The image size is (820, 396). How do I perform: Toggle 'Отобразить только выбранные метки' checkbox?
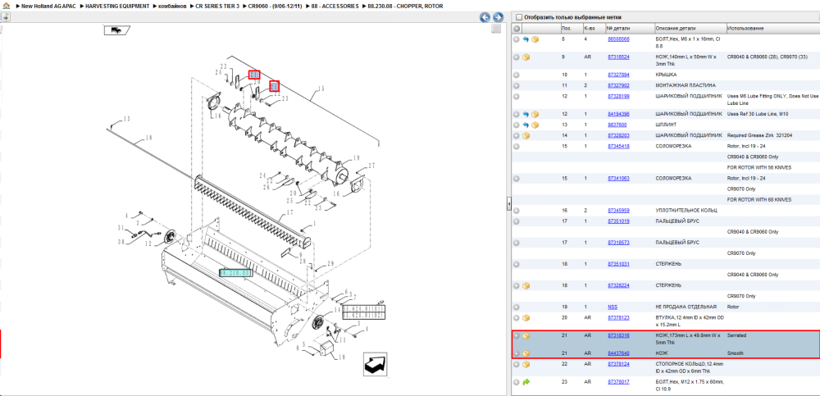tap(519, 17)
